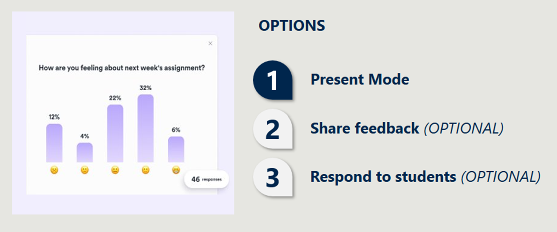Screen dimensions: 557x232
Task: Click the poll question about next week's assignment
Action: pyautogui.click(x=122, y=68)
